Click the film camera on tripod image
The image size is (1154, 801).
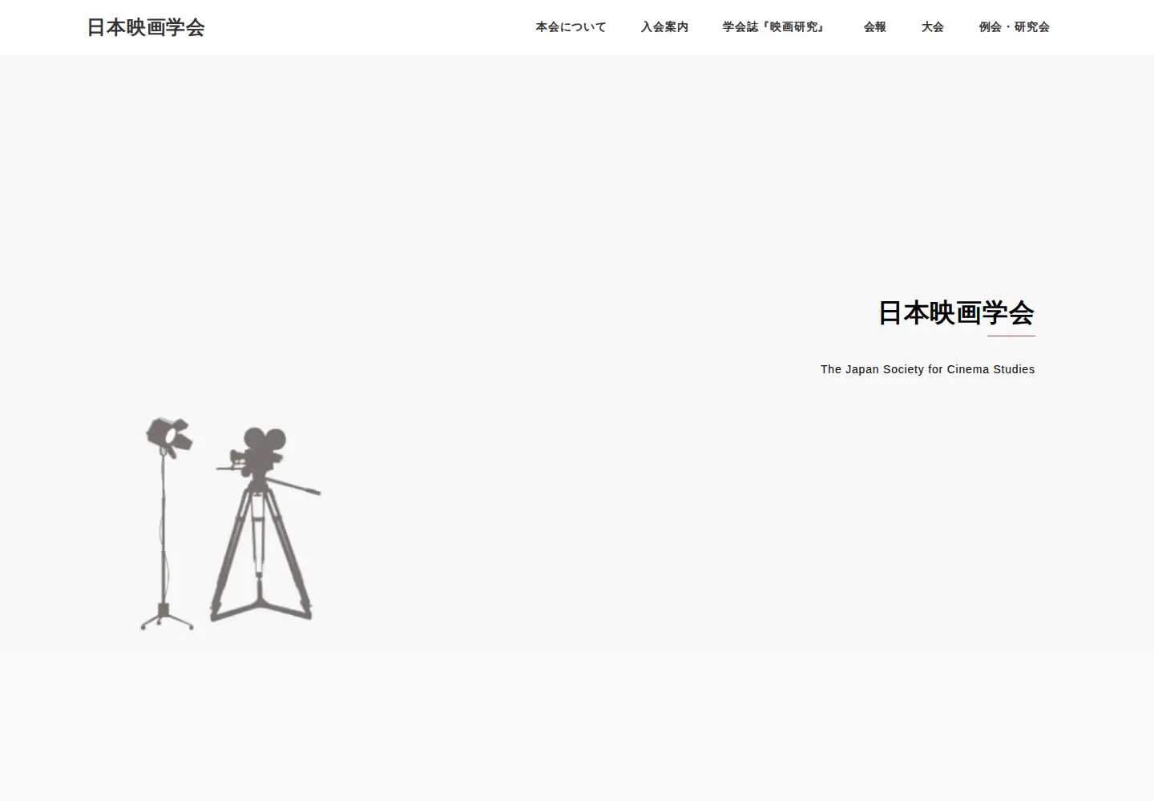pos(265,525)
